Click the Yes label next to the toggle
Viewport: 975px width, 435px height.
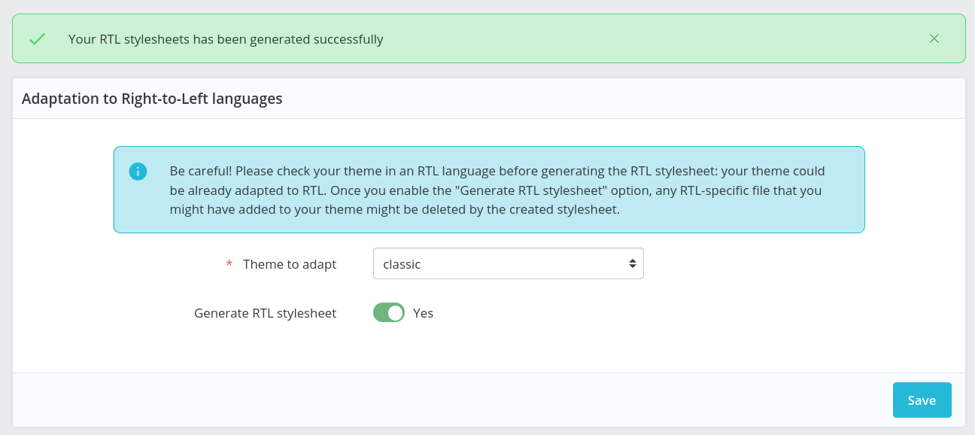[x=423, y=312]
